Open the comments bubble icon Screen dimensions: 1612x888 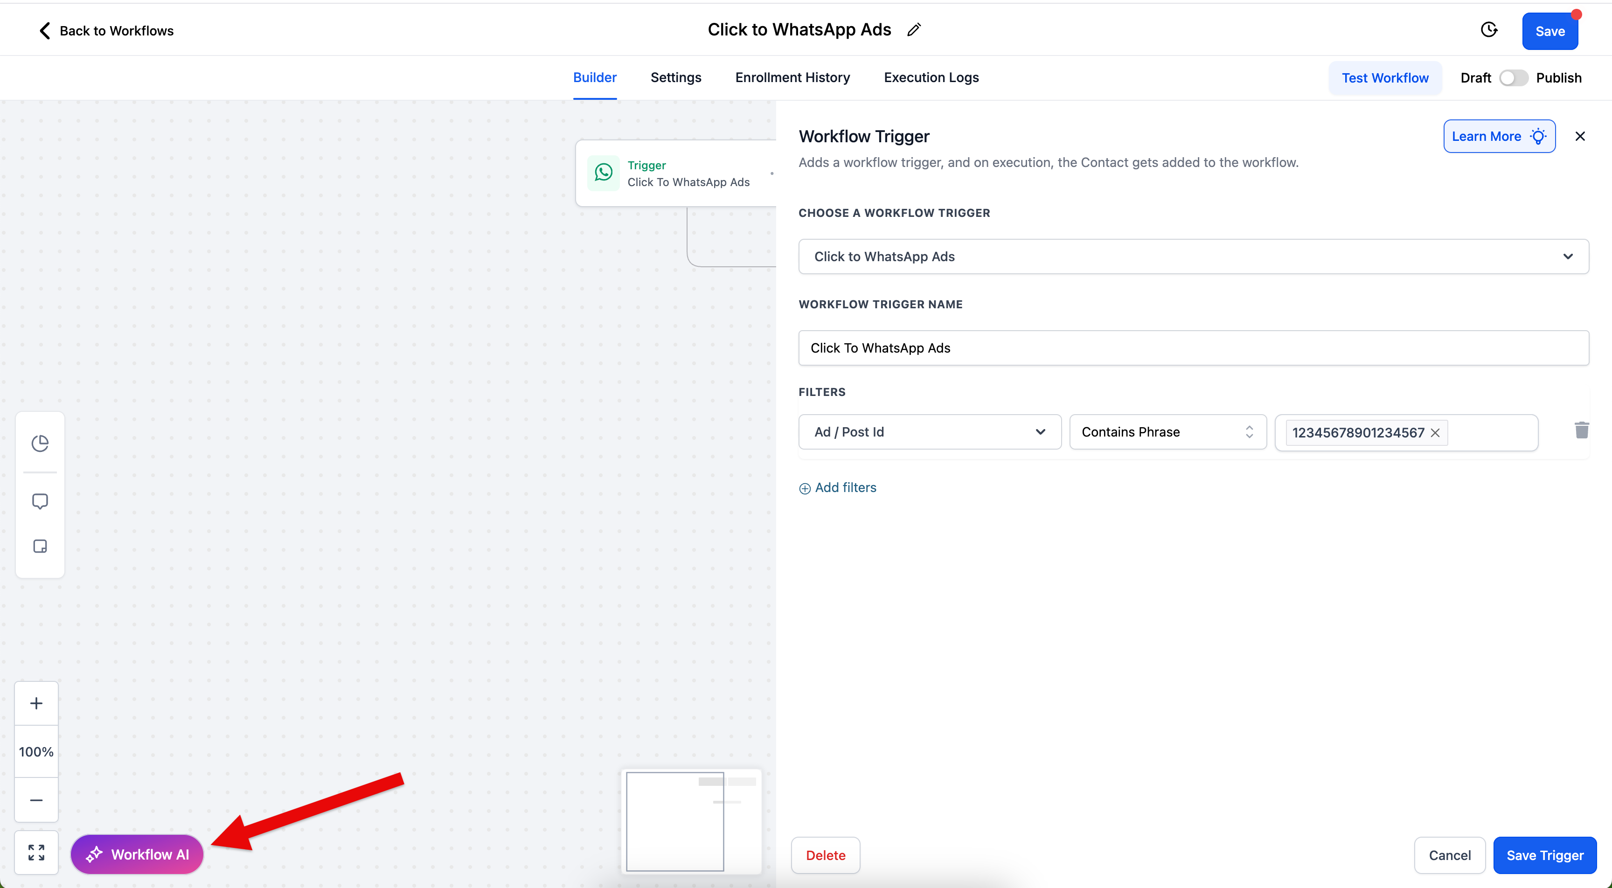point(40,501)
